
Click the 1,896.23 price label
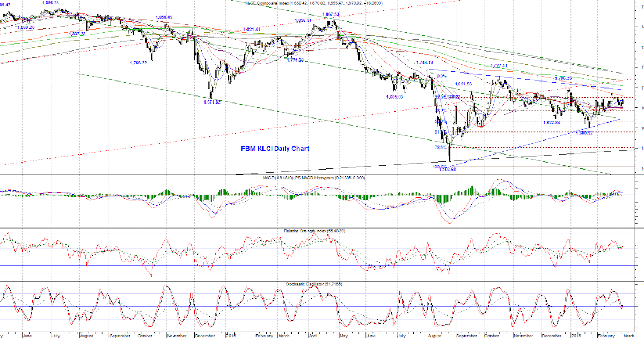(x=50, y=3)
